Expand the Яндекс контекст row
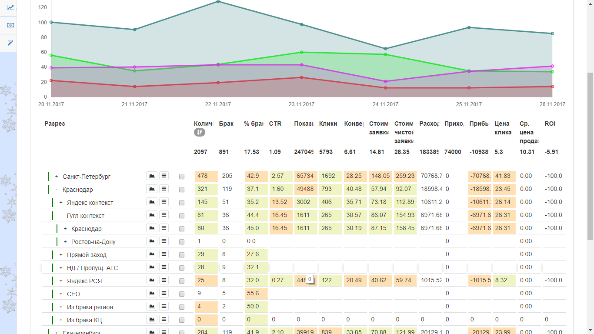 click(61, 203)
